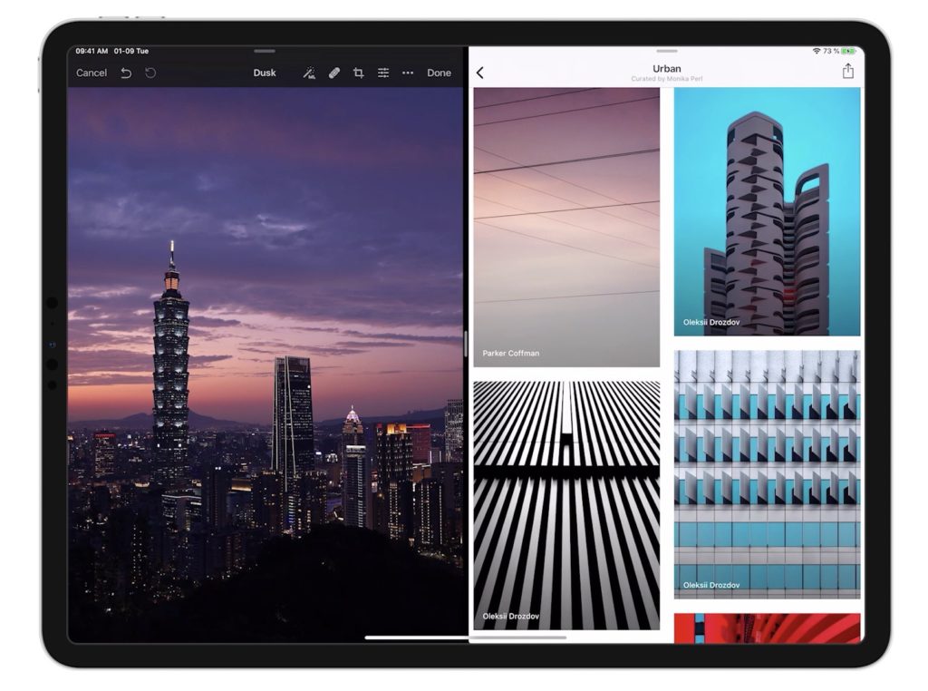This screenshot has width=928, height=691.
Task: Redo the last photo edit
Action: (150, 73)
